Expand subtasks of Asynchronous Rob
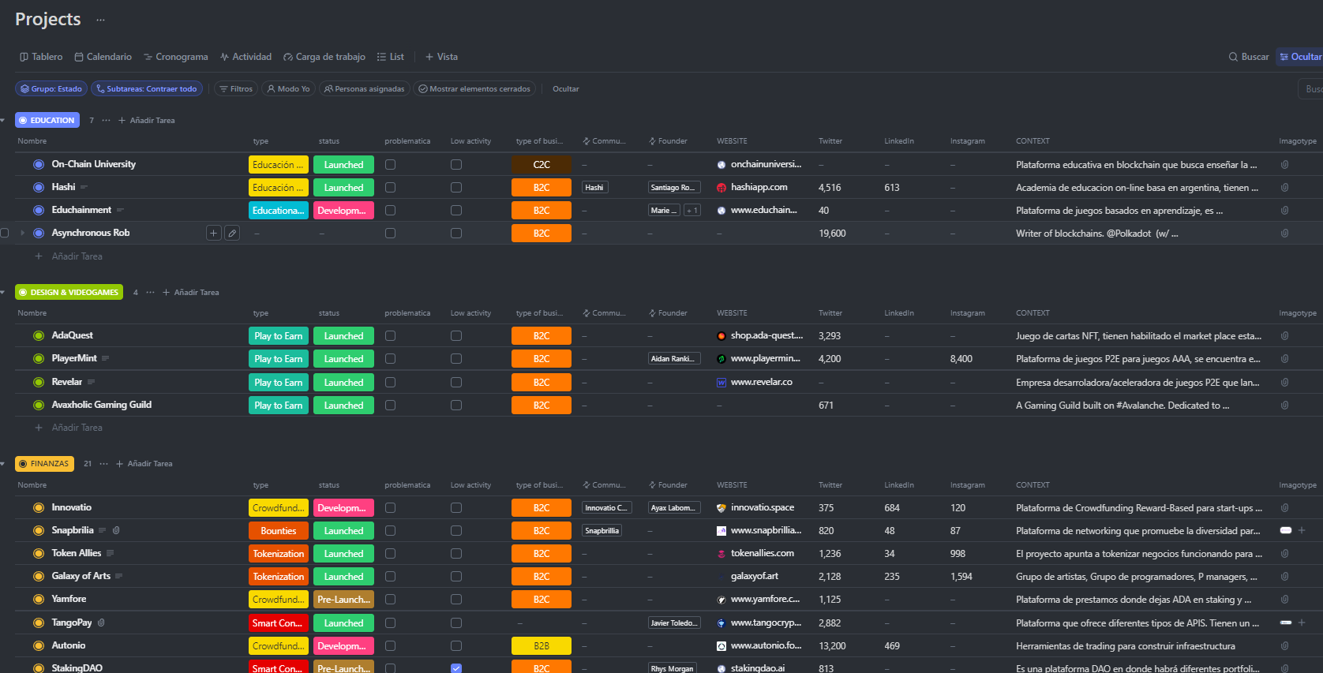This screenshot has width=1323, height=673. pyautogui.click(x=22, y=233)
